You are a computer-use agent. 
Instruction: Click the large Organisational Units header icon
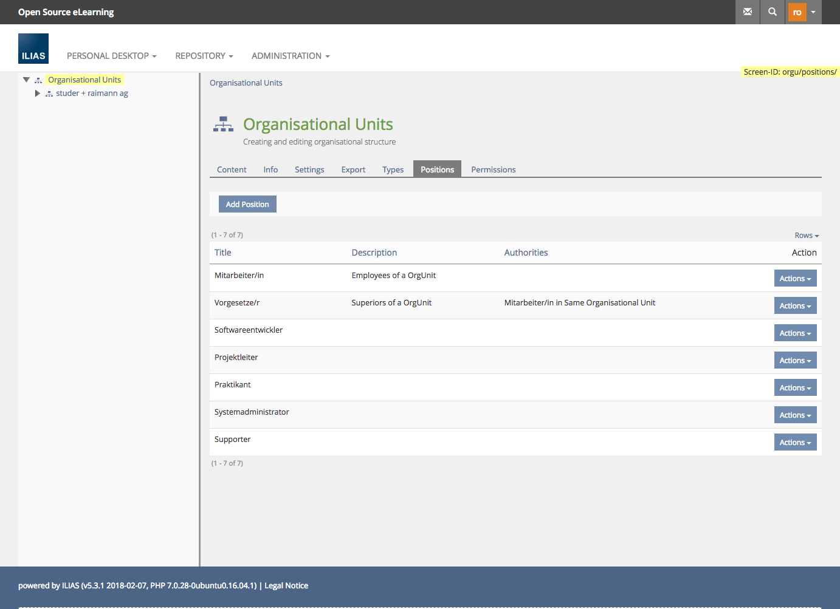tap(223, 124)
